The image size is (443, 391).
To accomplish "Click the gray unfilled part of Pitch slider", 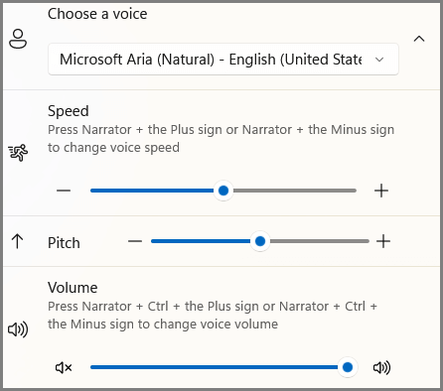I will (320, 241).
